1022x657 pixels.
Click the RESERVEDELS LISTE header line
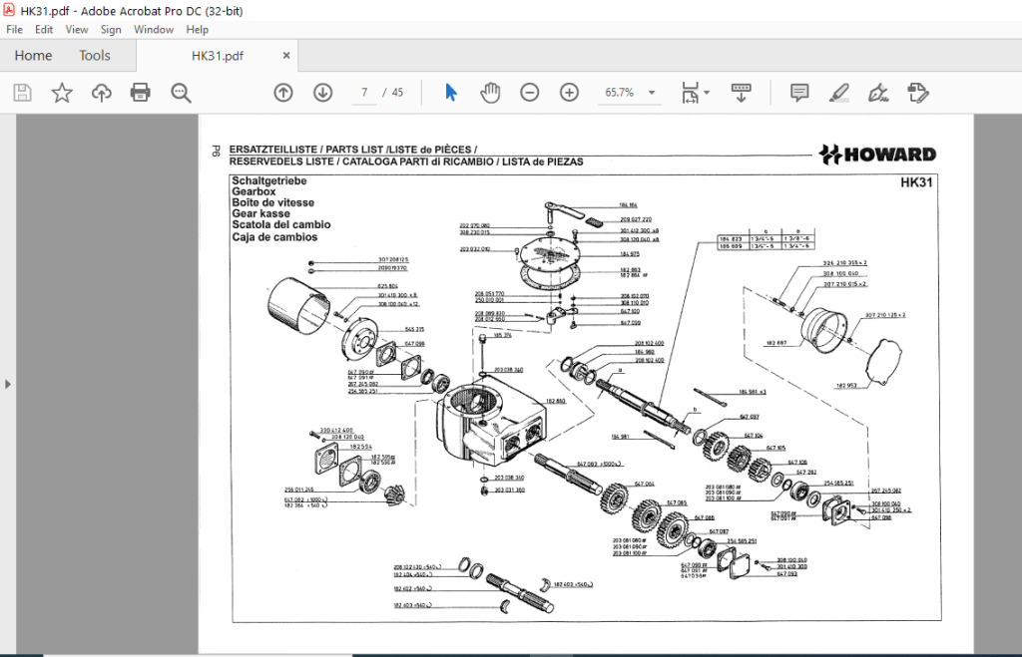point(406,162)
